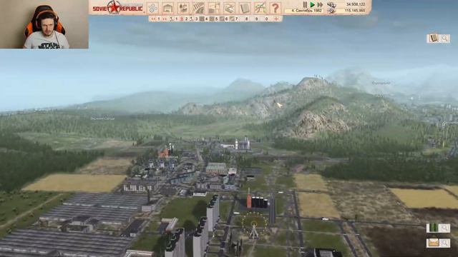Open the terrain landscaping tools menu

[229, 8]
